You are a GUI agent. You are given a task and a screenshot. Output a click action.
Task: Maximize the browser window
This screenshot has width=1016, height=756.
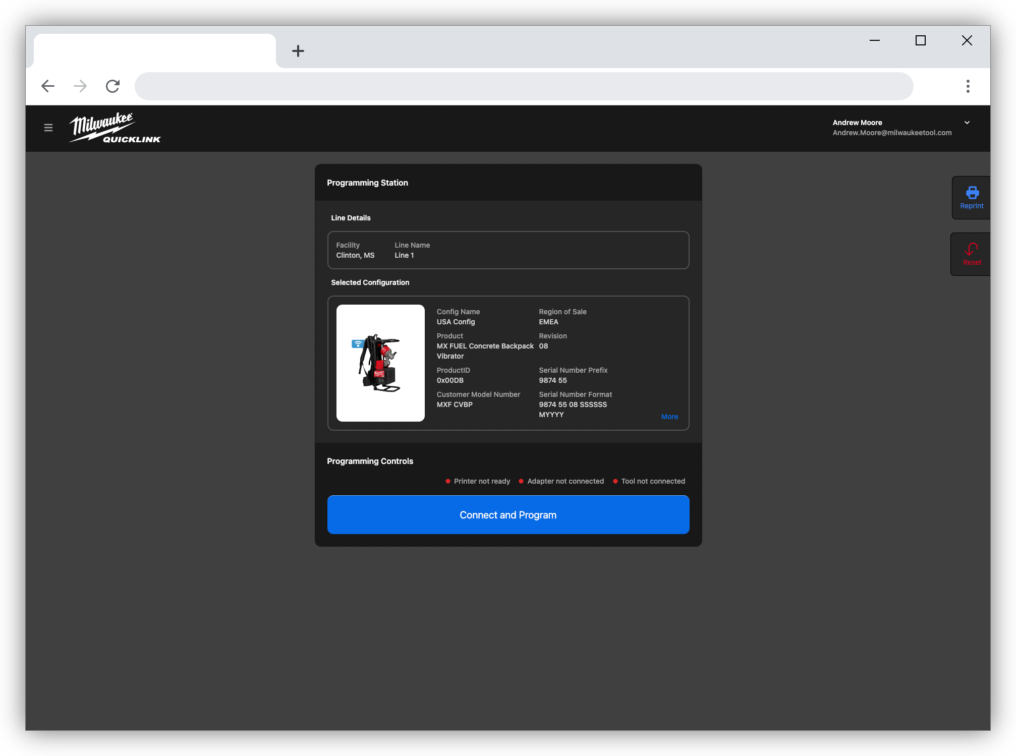[x=920, y=40]
